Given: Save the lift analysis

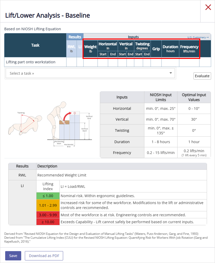Looking at the screenshot, I should 13,256.
